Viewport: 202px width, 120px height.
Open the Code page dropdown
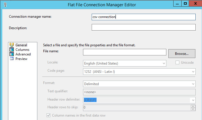coord(193,71)
